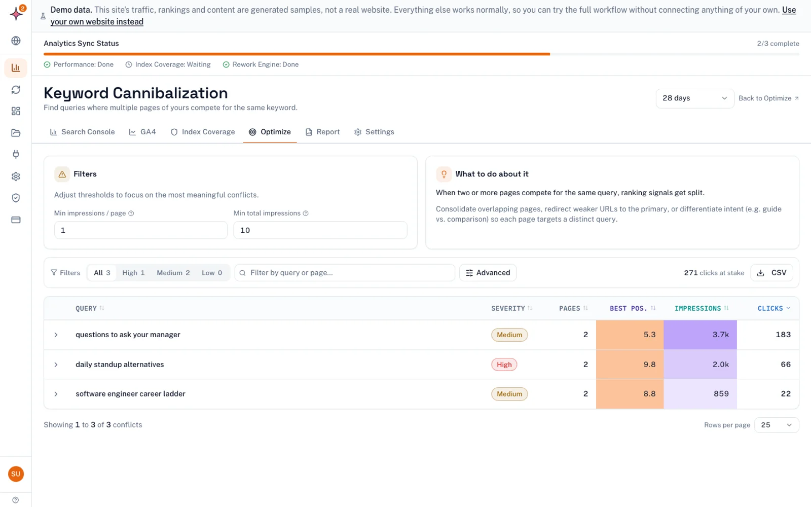Follow the Back to Optimize link
Viewport: 811px width, 507px height.
[x=768, y=98]
